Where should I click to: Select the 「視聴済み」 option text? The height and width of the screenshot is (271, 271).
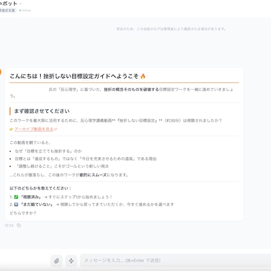31,197
